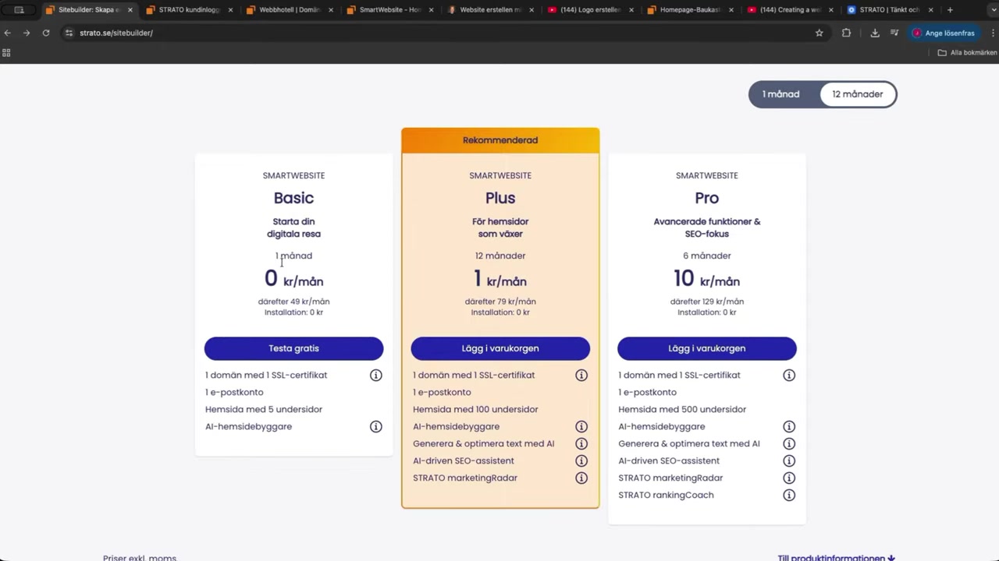Expand Till produktinformationen link
The height and width of the screenshot is (561, 999).
click(836, 557)
